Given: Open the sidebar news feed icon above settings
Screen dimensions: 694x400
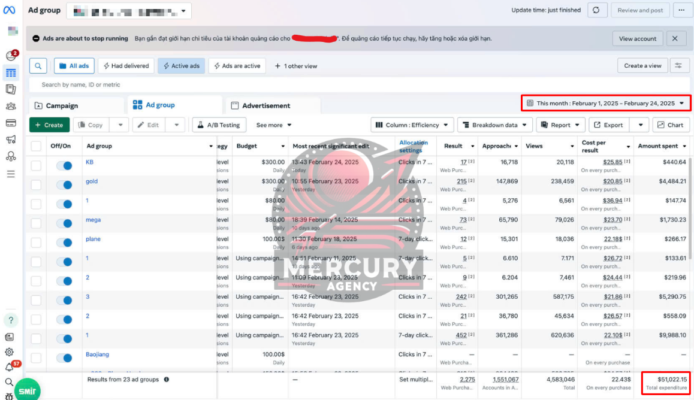Looking at the screenshot, I should pyautogui.click(x=10, y=337).
